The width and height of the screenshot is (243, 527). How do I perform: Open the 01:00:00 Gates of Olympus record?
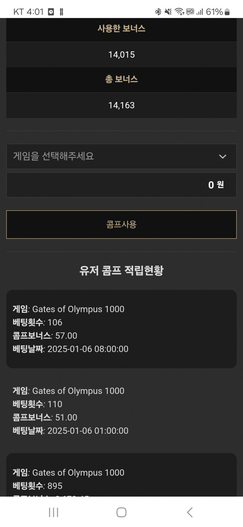(121, 411)
